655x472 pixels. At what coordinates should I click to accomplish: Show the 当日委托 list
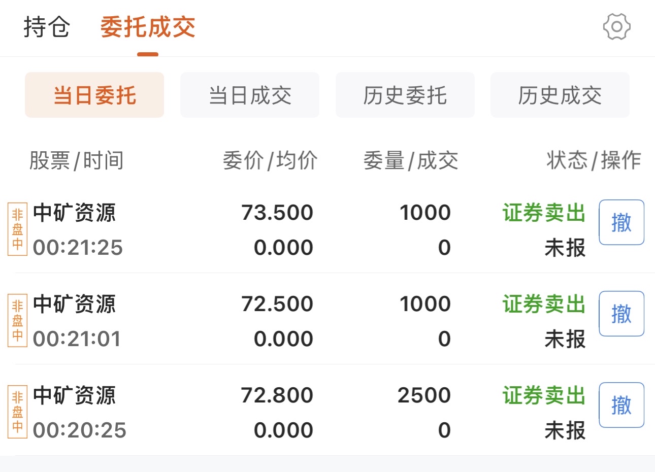pos(94,95)
